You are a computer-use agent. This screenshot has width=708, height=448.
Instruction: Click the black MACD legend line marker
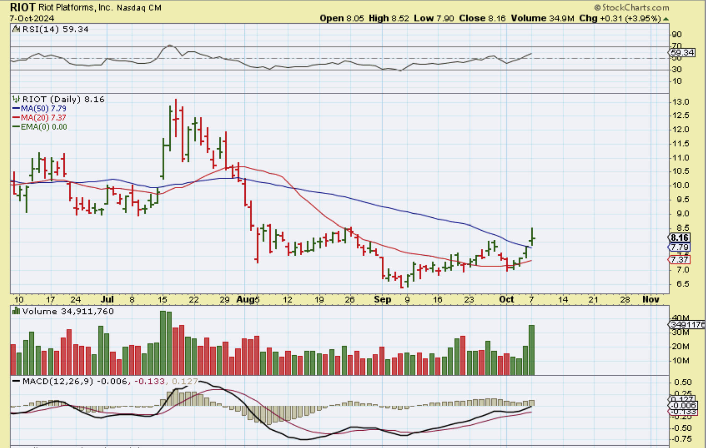pos(16,381)
